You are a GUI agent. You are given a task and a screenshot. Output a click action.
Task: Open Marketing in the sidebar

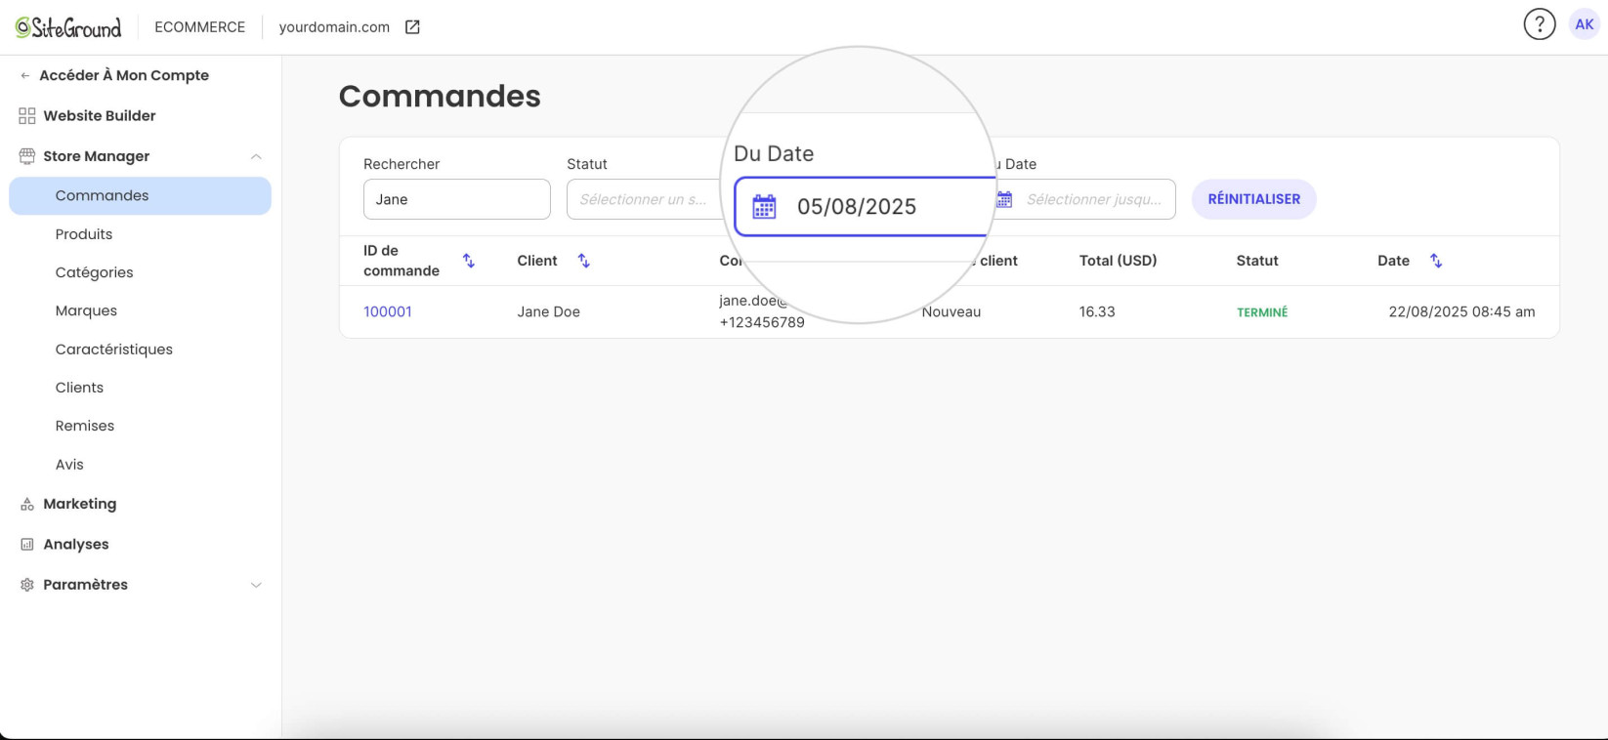(80, 504)
